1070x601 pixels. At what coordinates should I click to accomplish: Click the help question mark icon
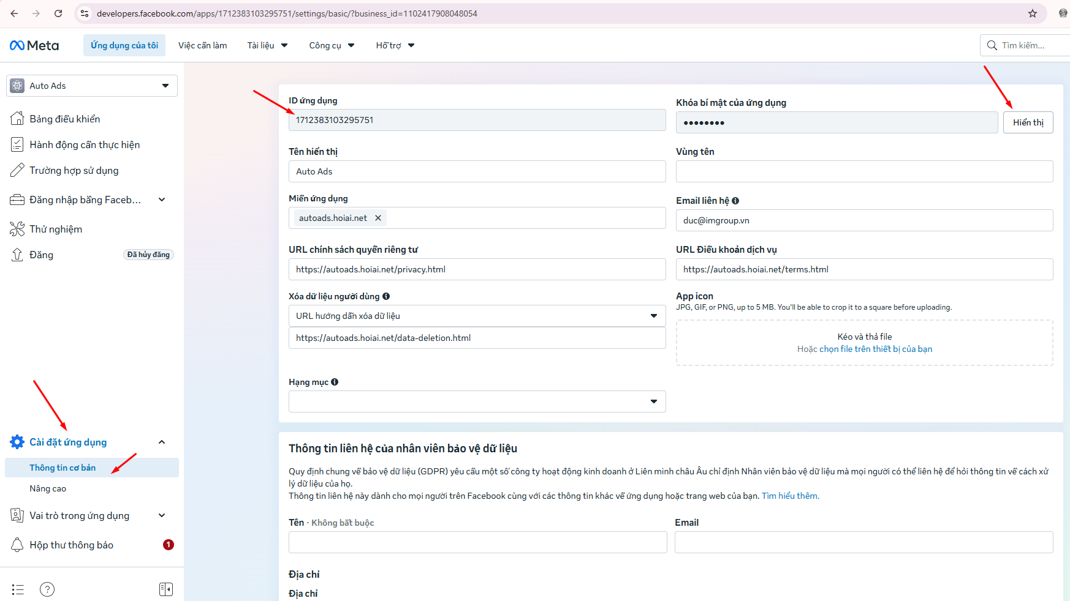(47, 589)
